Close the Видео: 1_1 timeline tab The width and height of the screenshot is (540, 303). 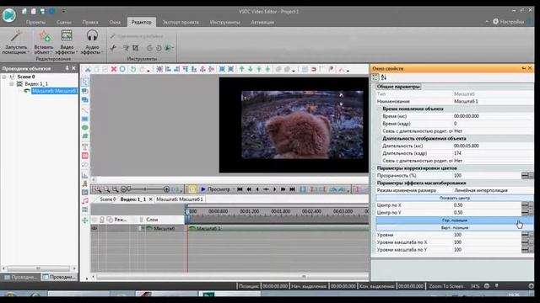(x=150, y=199)
